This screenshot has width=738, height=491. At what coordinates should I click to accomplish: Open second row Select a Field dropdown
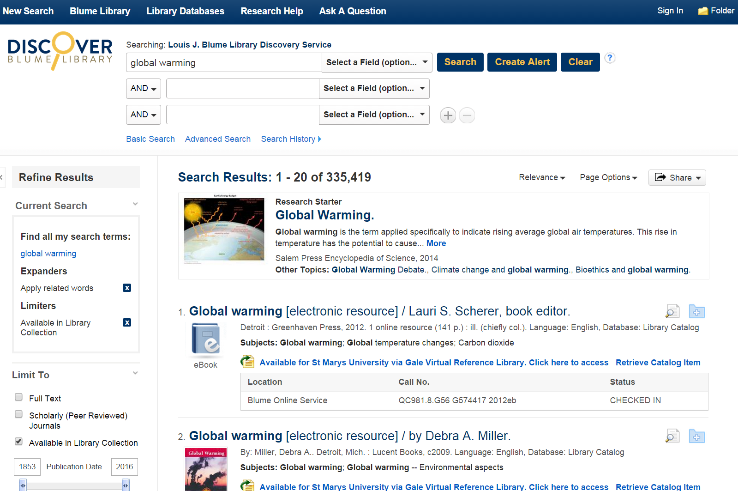374,89
